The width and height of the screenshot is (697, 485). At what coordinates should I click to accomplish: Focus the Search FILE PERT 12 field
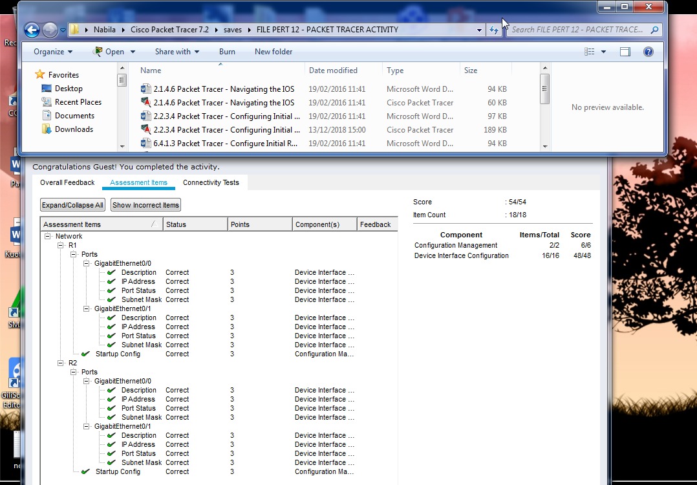coord(584,30)
